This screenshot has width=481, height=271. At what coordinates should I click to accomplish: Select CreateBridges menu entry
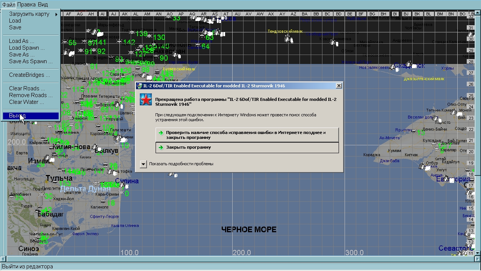(x=29, y=75)
